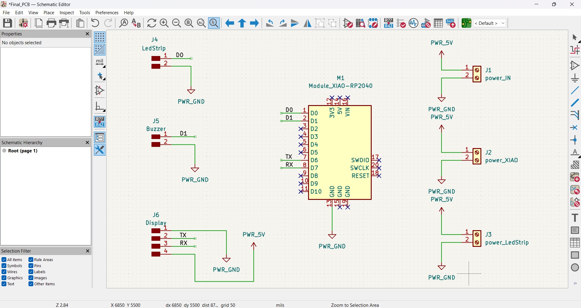The height and width of the screenshot is (308, 581).
Task: Open Assign Footprints tool
Action: [x=426, y=23]
